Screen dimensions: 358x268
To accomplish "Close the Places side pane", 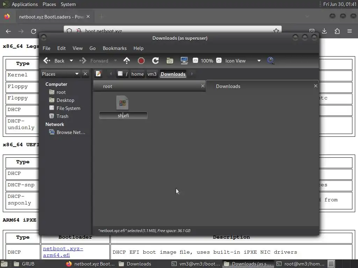I will 85,74.
